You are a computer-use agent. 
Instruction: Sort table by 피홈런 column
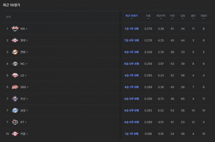coord(204,17)
